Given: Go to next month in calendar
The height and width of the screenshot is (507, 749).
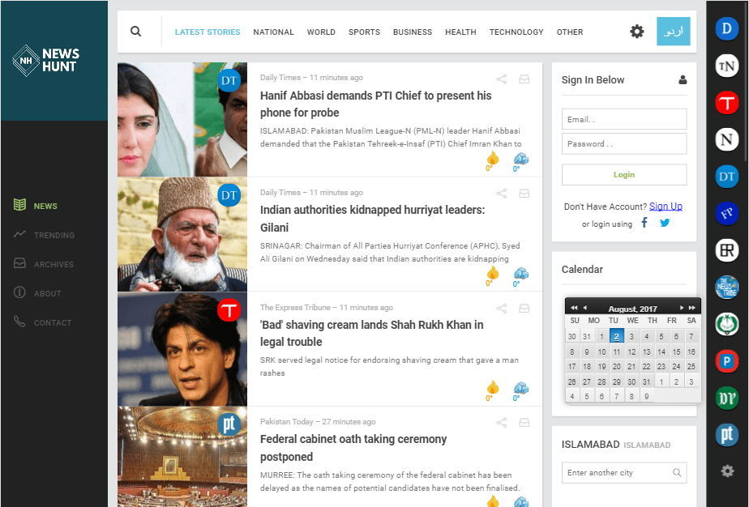Looking at the screenshot, I should pos(682,308).
